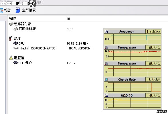
Task: Click the thermometer icon beside 溫度
Action: [x=11, y=38]
